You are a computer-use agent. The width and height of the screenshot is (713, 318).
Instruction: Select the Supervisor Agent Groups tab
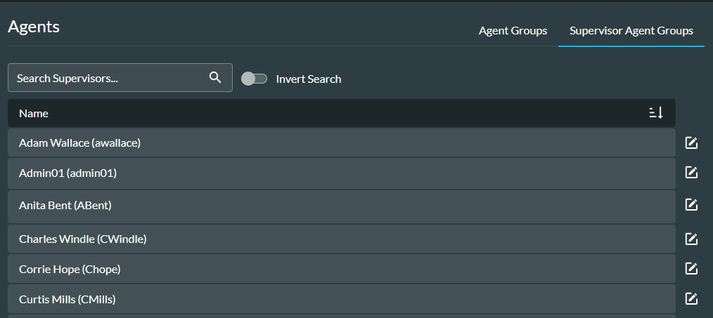(631, 31)
